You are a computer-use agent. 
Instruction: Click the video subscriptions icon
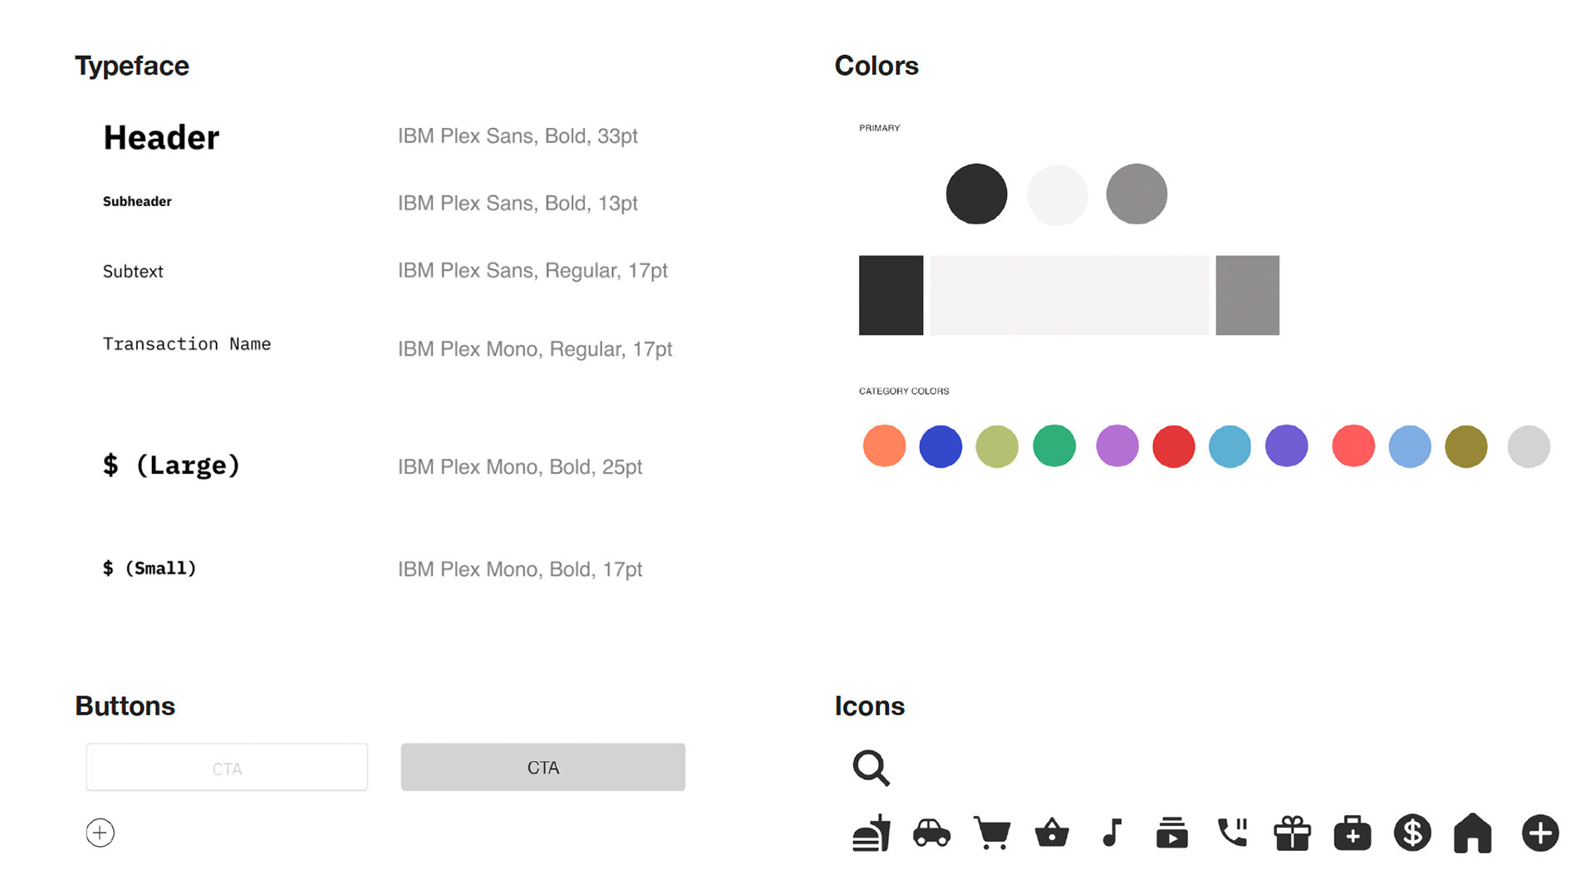(x=1171, y=833)
